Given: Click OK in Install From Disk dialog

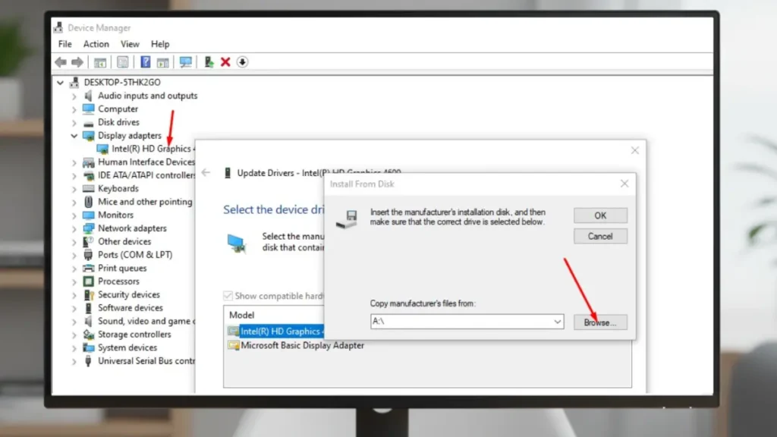Looking at the screenshot, I should tap(600, 215).
